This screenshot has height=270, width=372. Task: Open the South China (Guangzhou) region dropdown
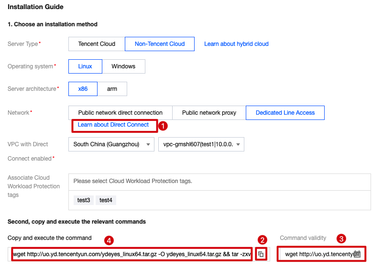click(111, 144)
